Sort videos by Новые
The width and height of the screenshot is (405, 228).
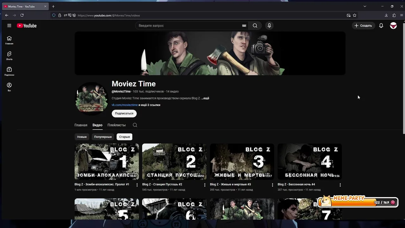point(82,137)
